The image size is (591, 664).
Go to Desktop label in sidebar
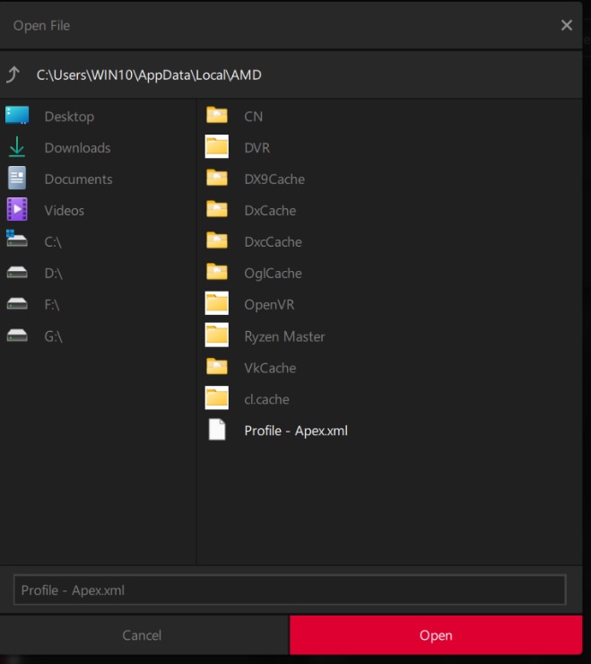click(69, 117)
